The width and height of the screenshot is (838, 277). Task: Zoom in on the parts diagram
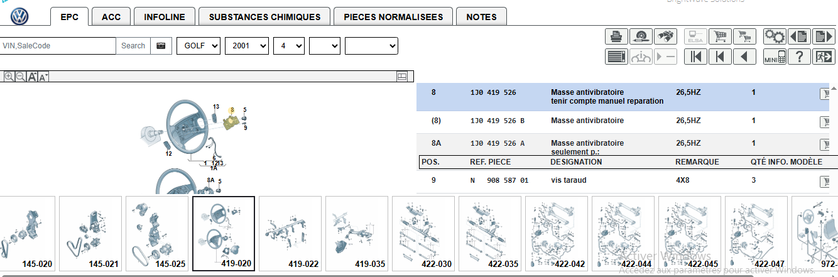click(x=9, y=77)
